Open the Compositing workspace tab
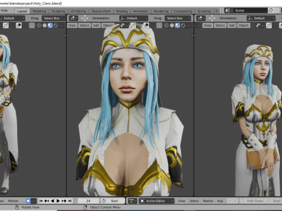This screenshot has width=282, height=211. pyautogui.click(x=183, y=11)
